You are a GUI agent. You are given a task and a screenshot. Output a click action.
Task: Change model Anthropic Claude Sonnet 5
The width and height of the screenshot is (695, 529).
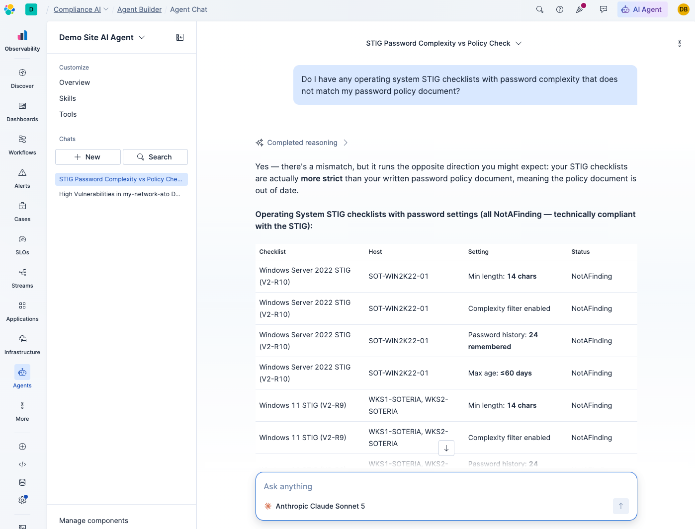315,506
